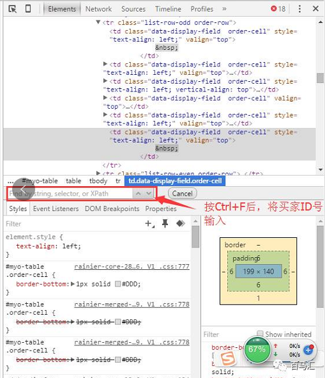325x378 pixels.
Task: Toggle element state pin icon
Action: click(165, 224)
